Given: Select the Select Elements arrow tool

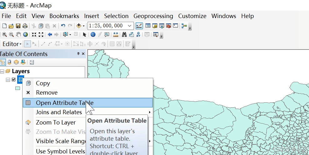Looking at the screenshot, I should click(84, 35).
